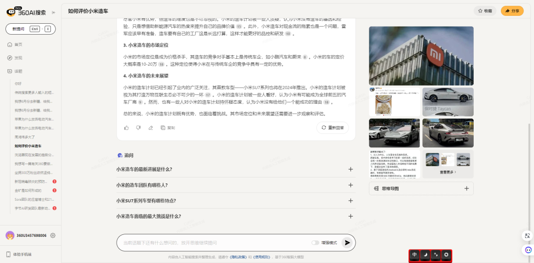The width and height of the screenshot is (534, 263).
Task: Open the 首页 home page
Action: (15, 44)
